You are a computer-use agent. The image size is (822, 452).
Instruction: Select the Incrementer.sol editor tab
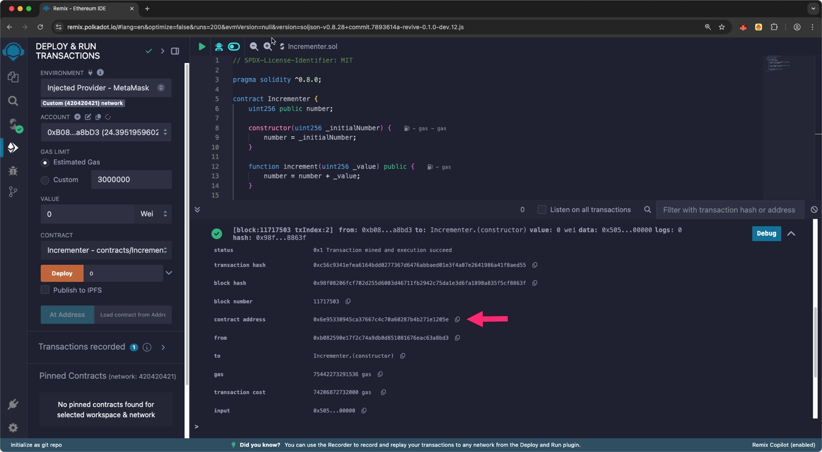308,47
